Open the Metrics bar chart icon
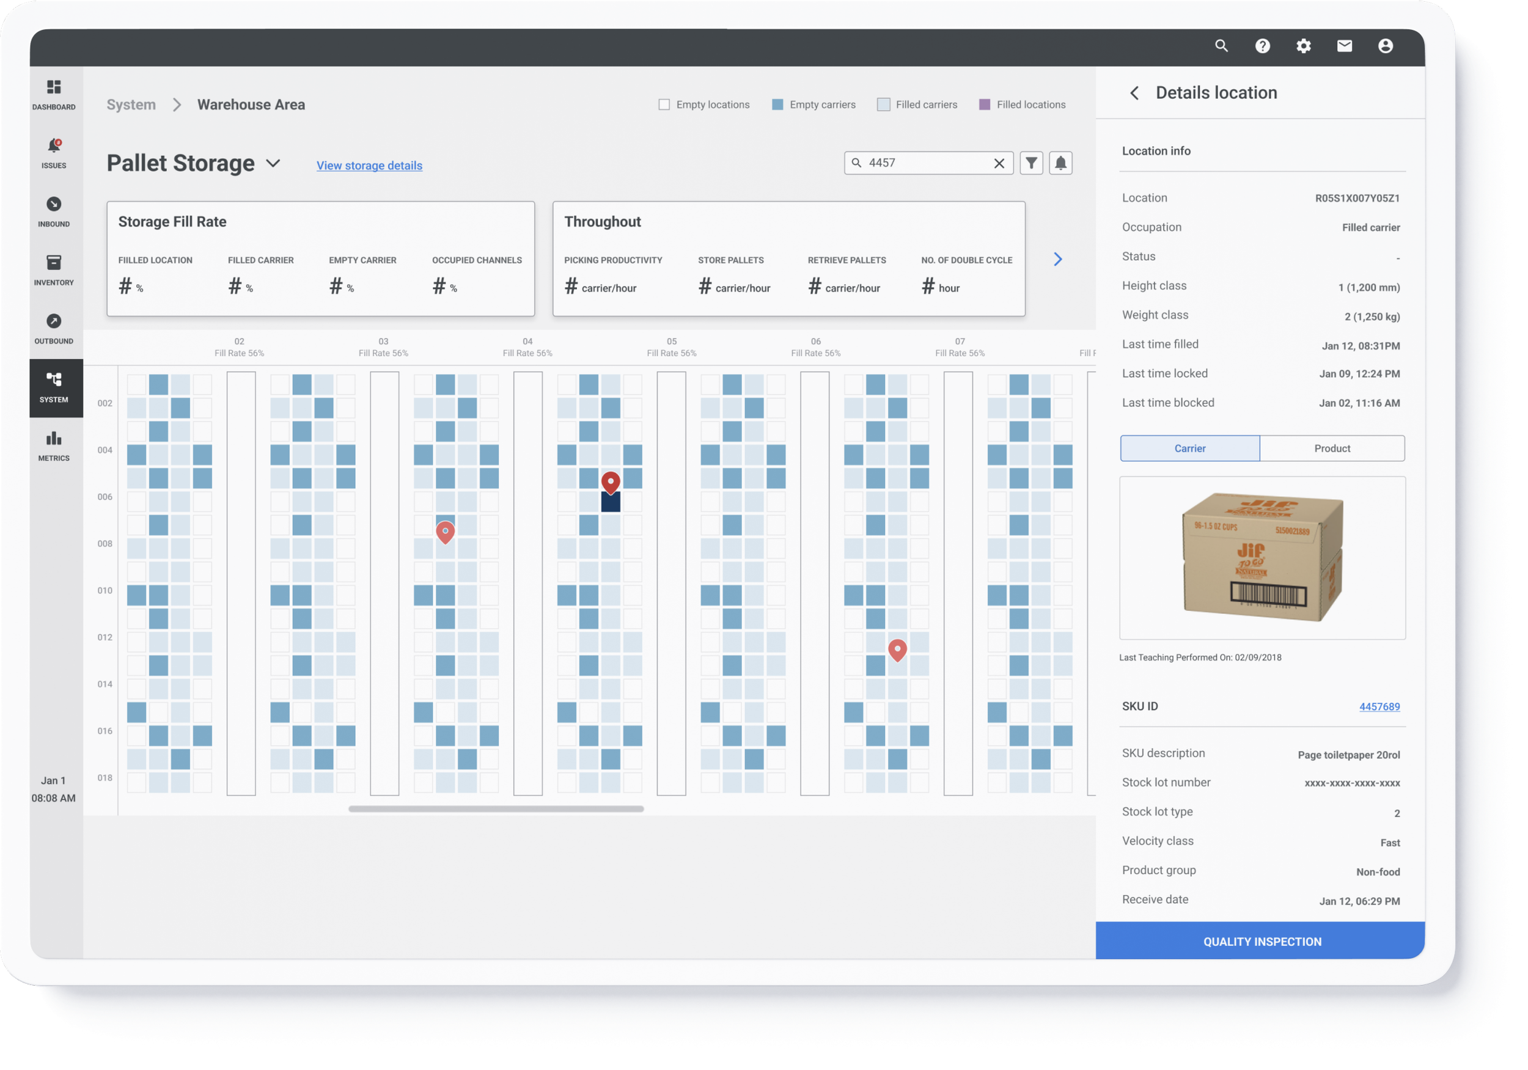The image size is (1528, 1070). 54,439
